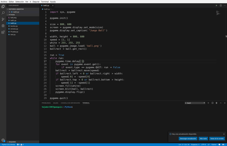Run the Python file with play icon
The image size is (227, 146).
click(x=216, y=6)
